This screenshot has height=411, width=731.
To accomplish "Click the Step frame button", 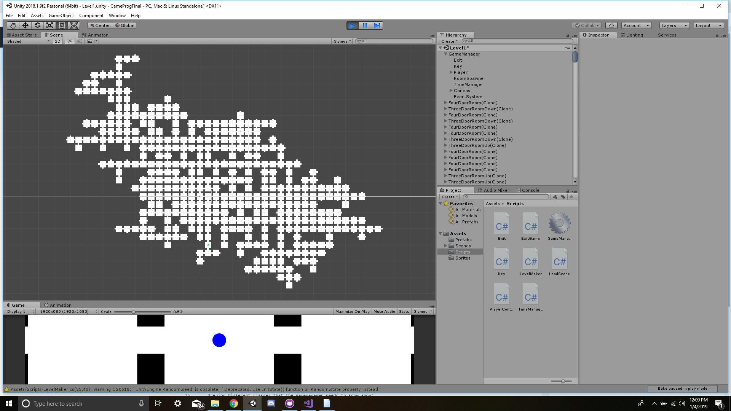I will tap(377, 25).
